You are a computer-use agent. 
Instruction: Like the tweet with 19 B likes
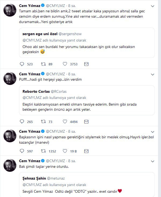click(65, 151)
